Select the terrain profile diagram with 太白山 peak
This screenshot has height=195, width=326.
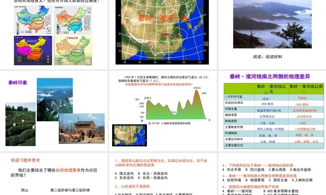coord(176,106)
